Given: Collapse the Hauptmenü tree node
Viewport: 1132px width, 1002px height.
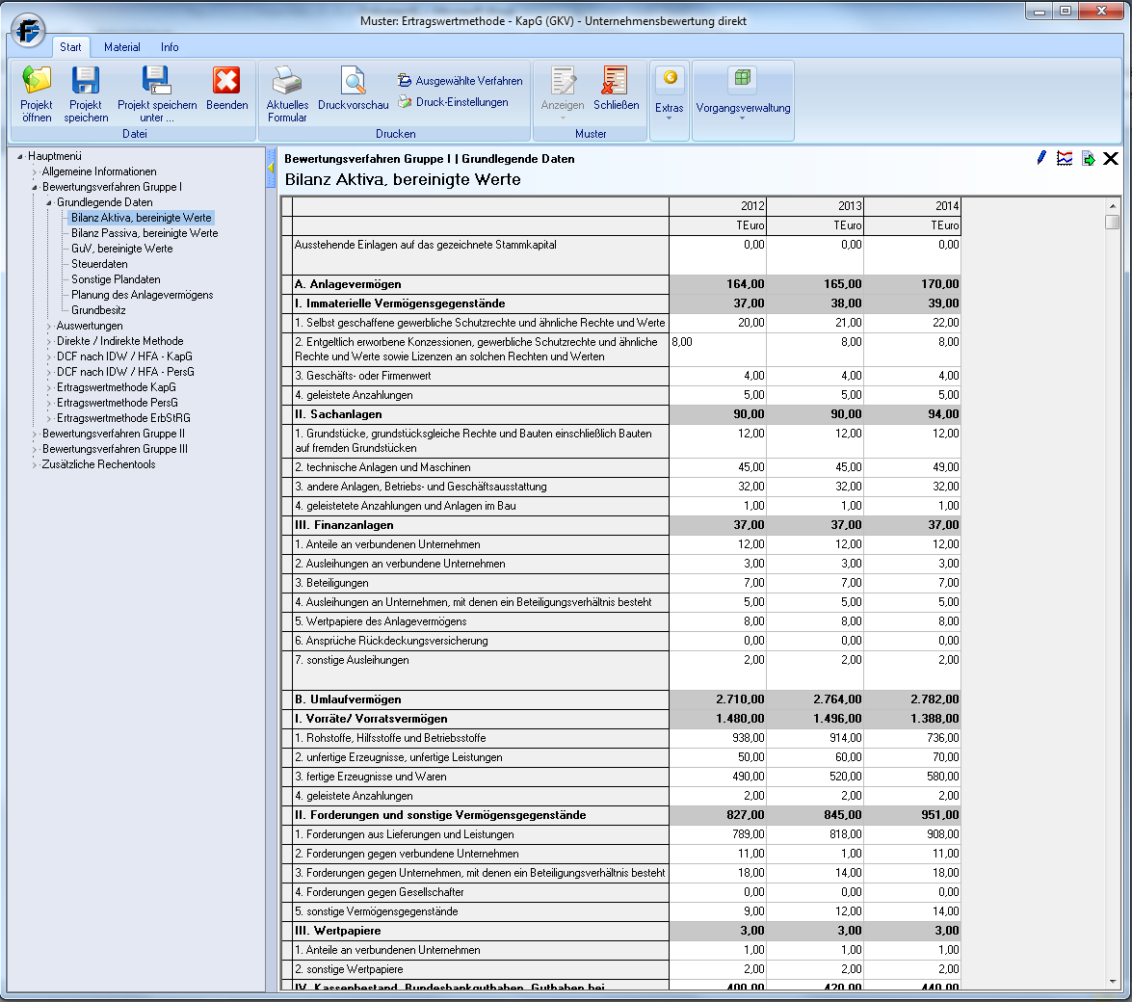Looking at the screenshot, I should point(20,156).
